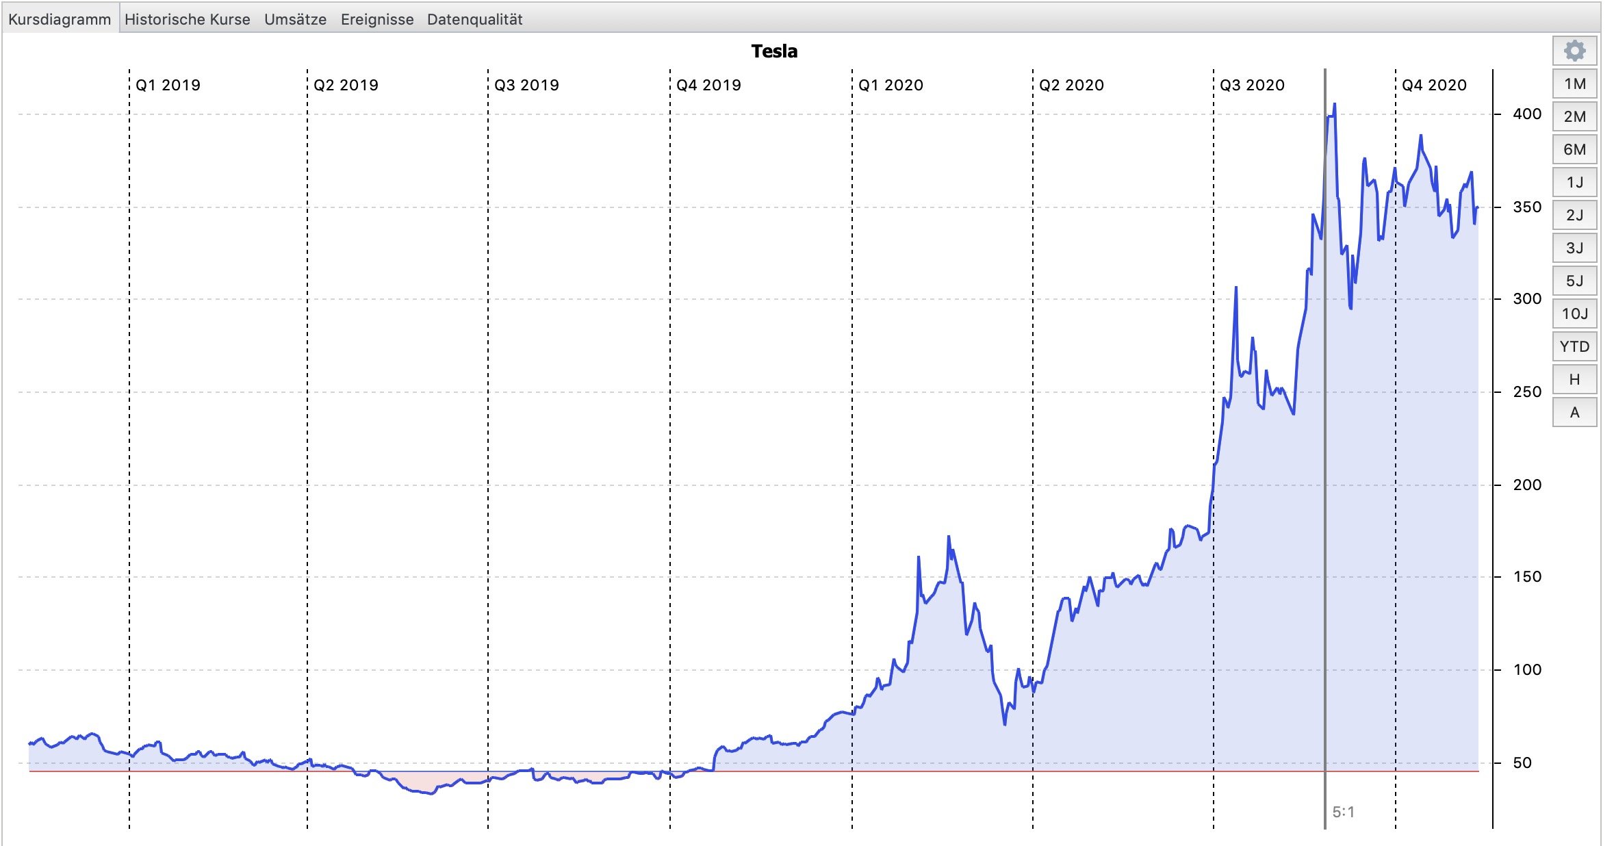Click the Q1 2020 quarter label
Viewport: 1614px width, 846px height.
[891, 85]
